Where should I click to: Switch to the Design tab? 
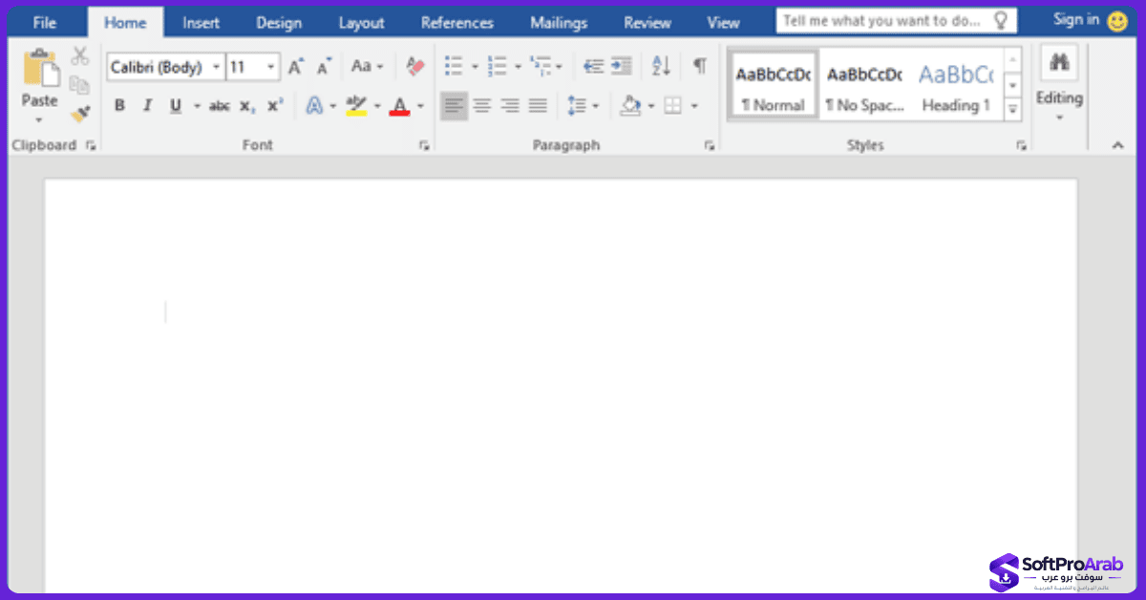tap(279, 23)
